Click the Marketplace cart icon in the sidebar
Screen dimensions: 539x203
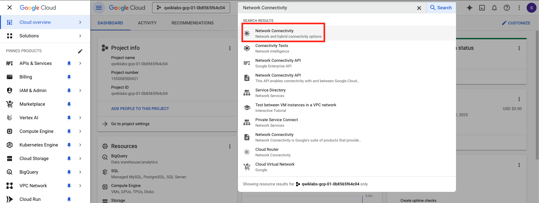click(10, 104)
